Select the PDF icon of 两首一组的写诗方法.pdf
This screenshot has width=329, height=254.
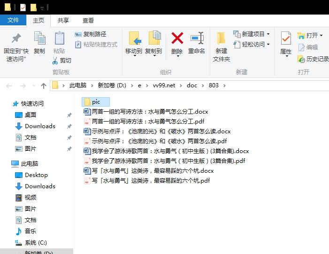click(87, 121)
